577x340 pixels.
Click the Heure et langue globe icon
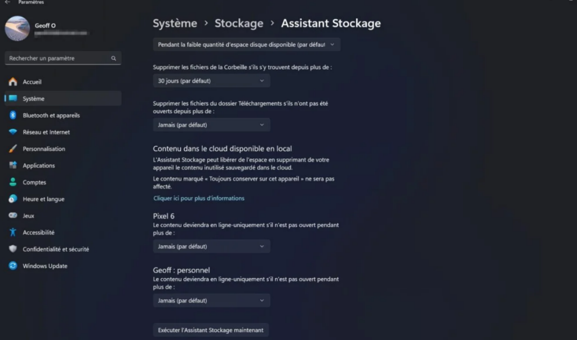point(13,199)
